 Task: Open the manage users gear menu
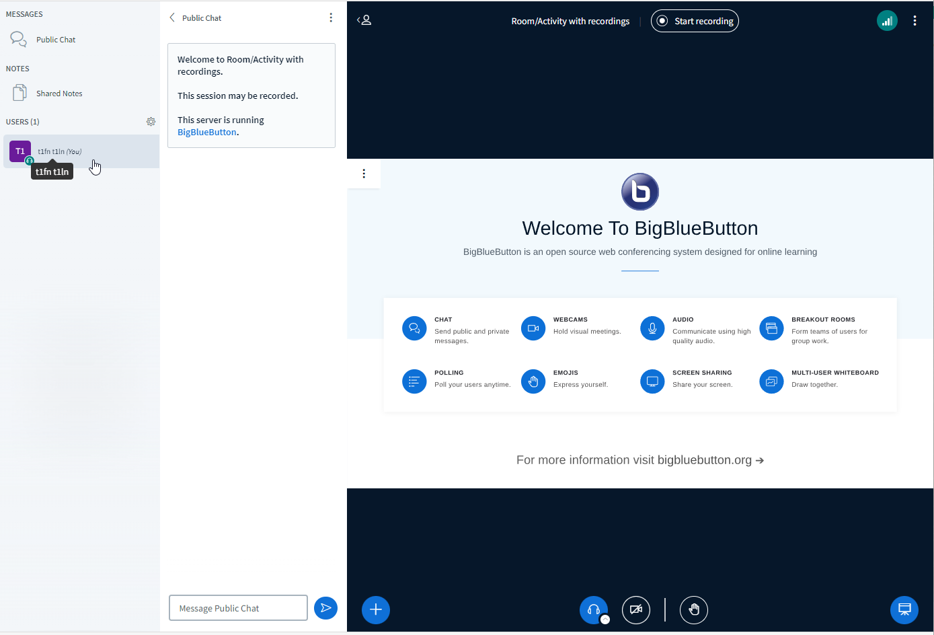coord(151,122)
